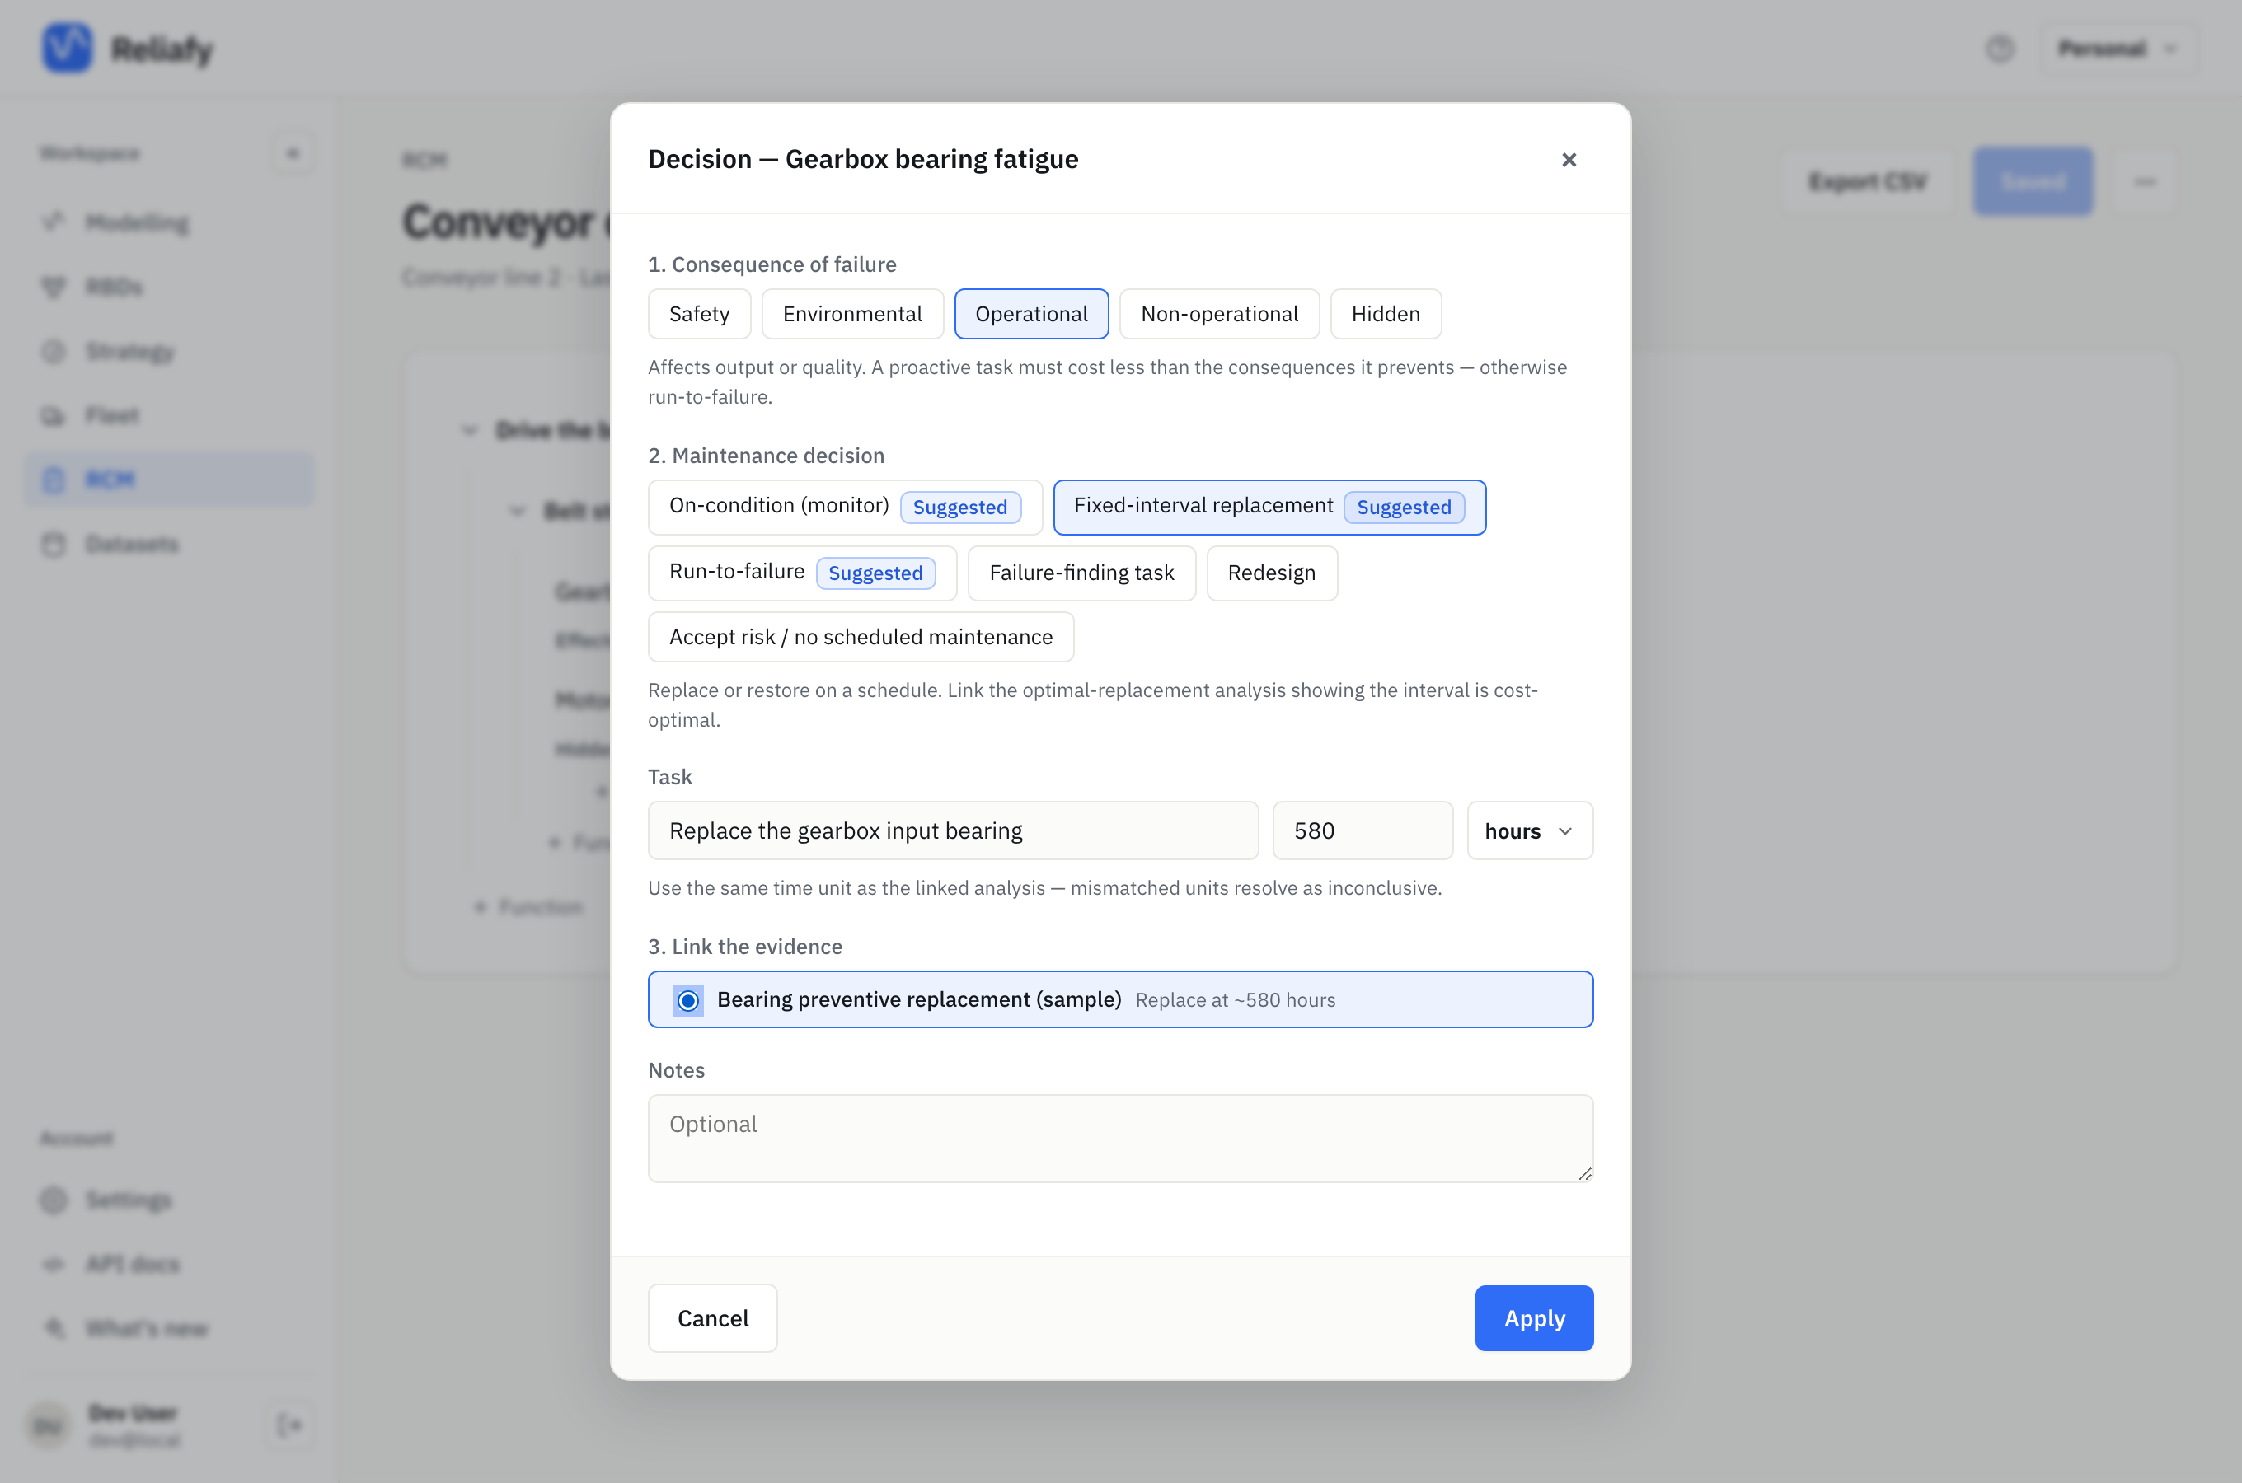Screen dimensions: 2242x1483
Task: Open Strategy in the sidebar
Action: pyautogui.click(x=129, y=352)
